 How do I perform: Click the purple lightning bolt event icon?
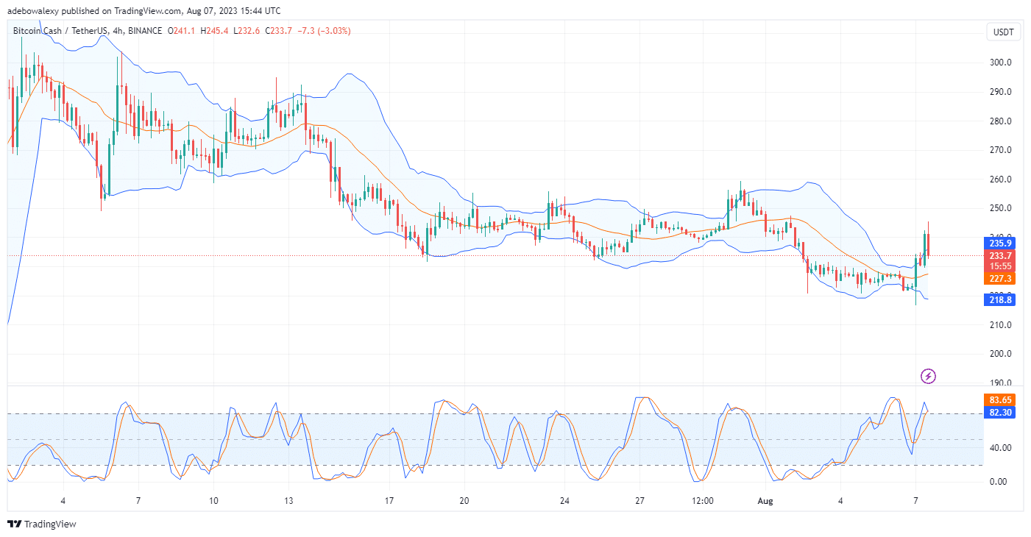929,376
